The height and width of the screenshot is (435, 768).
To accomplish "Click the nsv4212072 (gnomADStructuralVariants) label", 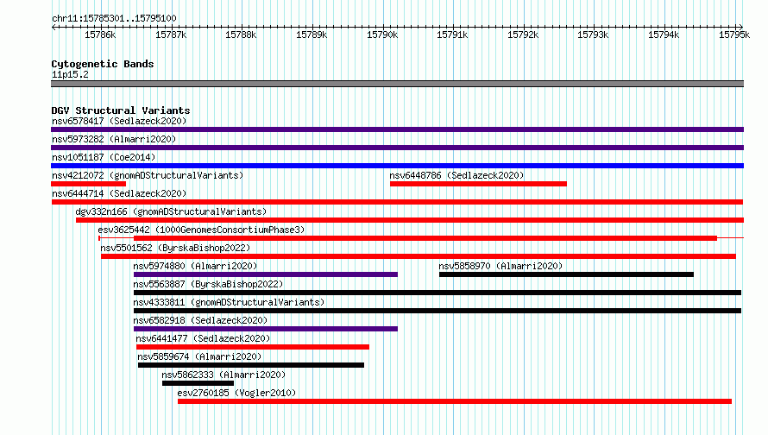I will [x=148, y=175].
